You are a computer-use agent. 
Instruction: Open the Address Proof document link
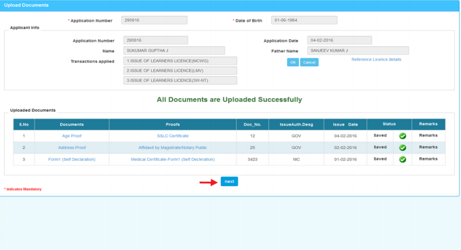tap(71, 147)
